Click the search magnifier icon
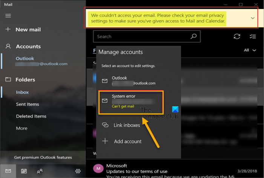The image size is (264, 178). point(193,36)
